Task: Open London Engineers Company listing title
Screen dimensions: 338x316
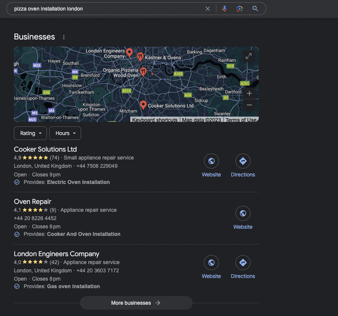Action: click(x=56, y=254)
